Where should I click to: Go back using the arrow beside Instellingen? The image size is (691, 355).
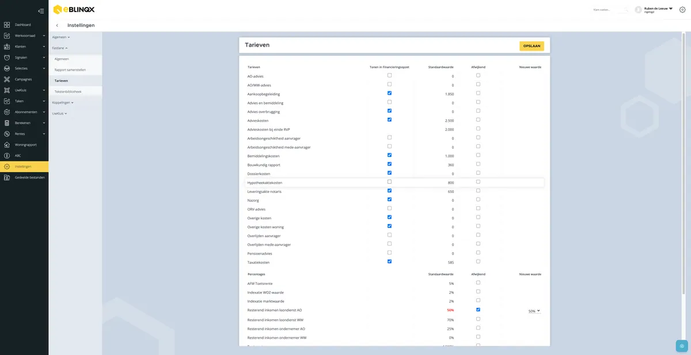click(x=57, y=25)
